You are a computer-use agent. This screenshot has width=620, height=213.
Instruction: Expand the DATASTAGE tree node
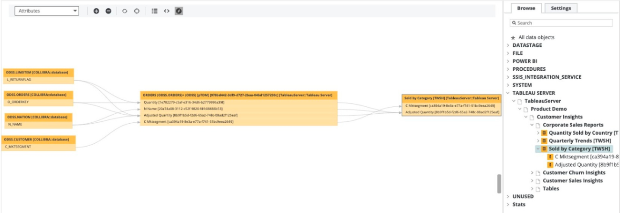[508, 45]
